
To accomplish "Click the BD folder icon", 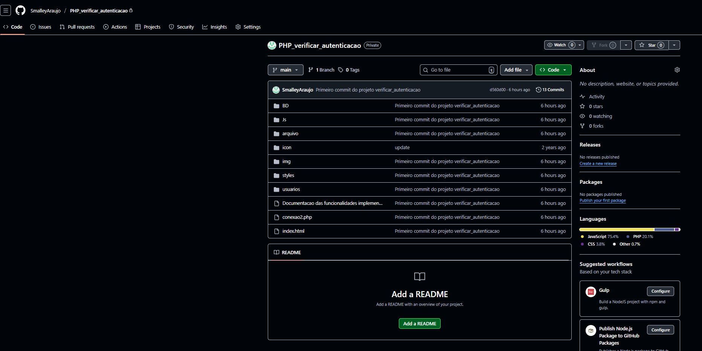I will click(x=276, y=106).
